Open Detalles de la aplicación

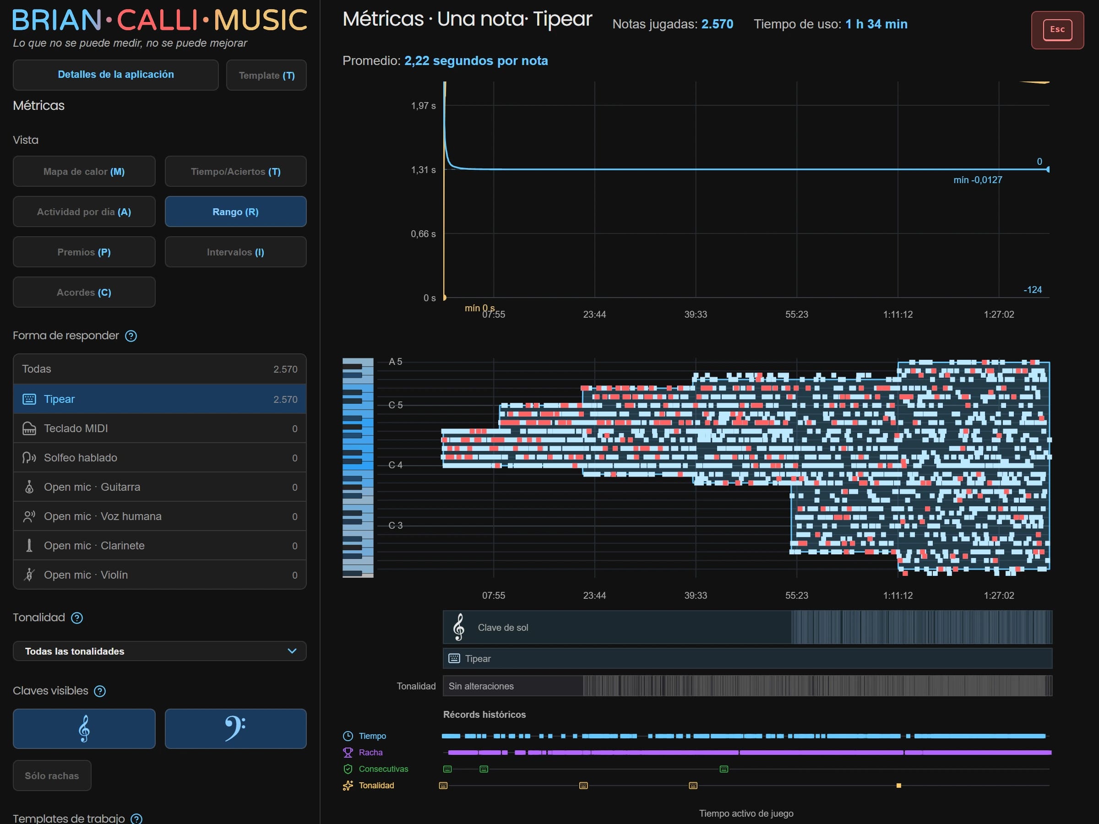(x=116, y=75)
